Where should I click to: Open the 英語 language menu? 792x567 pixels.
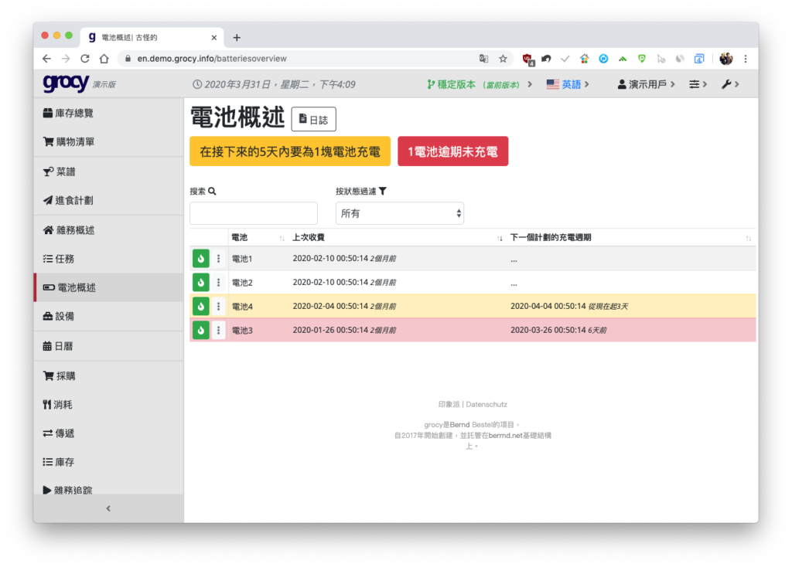568,84
